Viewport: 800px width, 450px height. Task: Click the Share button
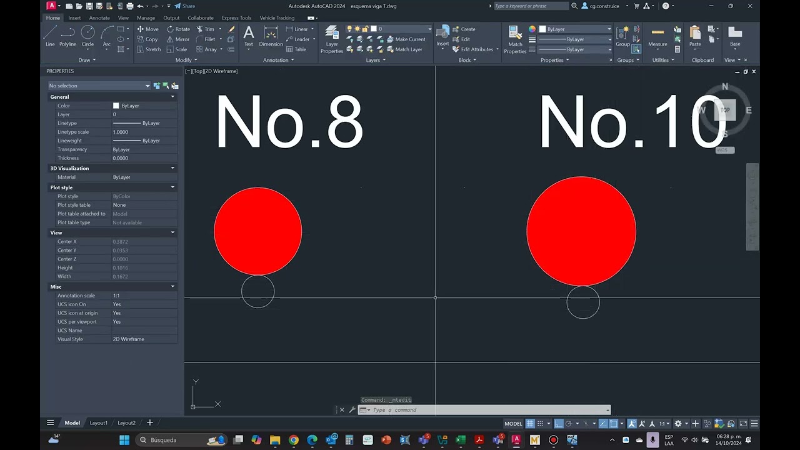click(184, 6)
